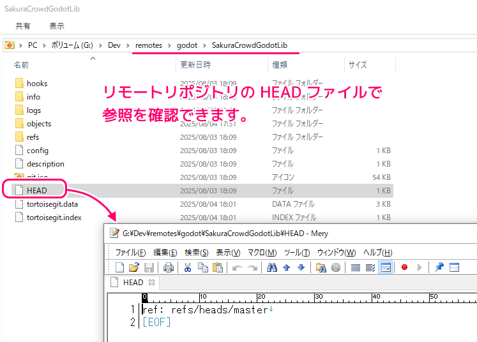Open the ツール(T) menu in Mery
This screenshot has width=477, height=342.
click(x=297, y=252)
